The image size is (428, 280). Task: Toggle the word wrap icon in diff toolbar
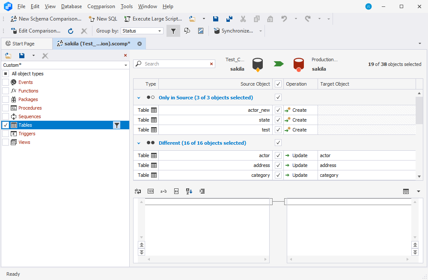pos(138,191)
